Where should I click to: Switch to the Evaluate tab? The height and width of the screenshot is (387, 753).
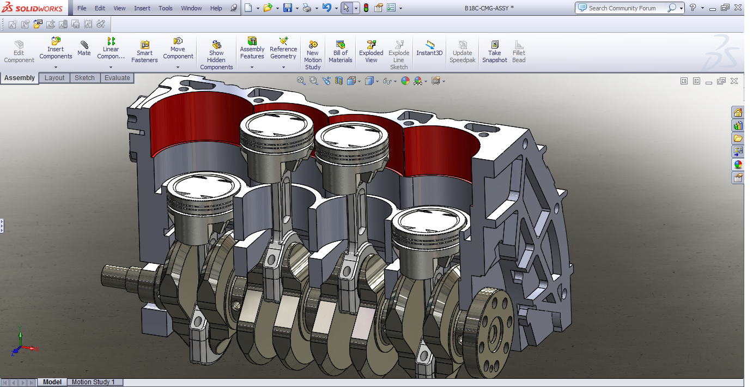click(117, 78)
